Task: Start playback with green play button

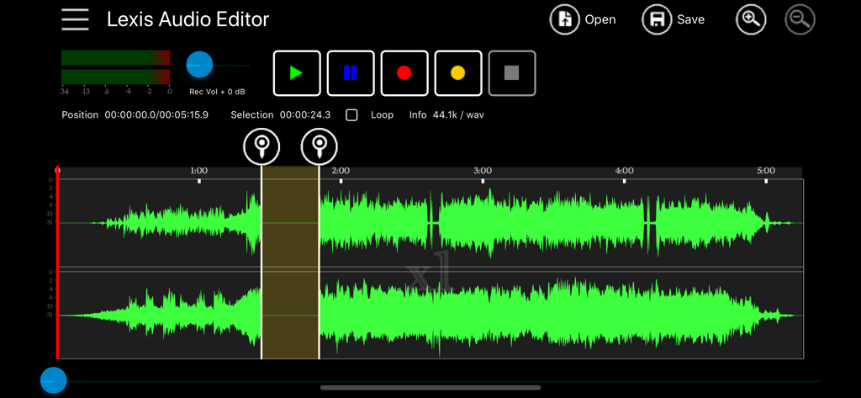Action: click(x=297, y=73)
